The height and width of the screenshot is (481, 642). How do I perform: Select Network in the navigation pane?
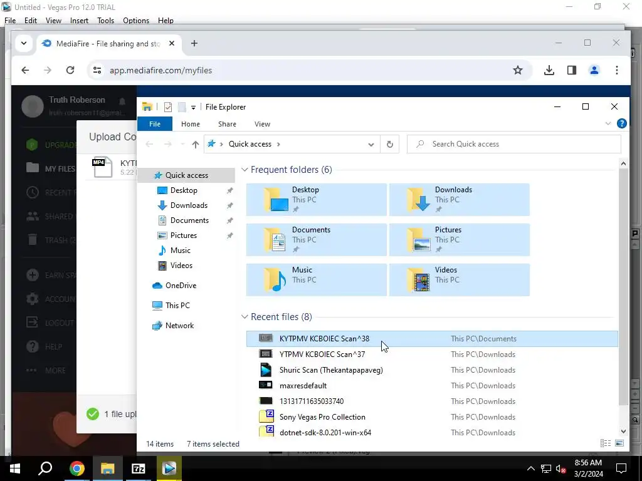(179, 326)
